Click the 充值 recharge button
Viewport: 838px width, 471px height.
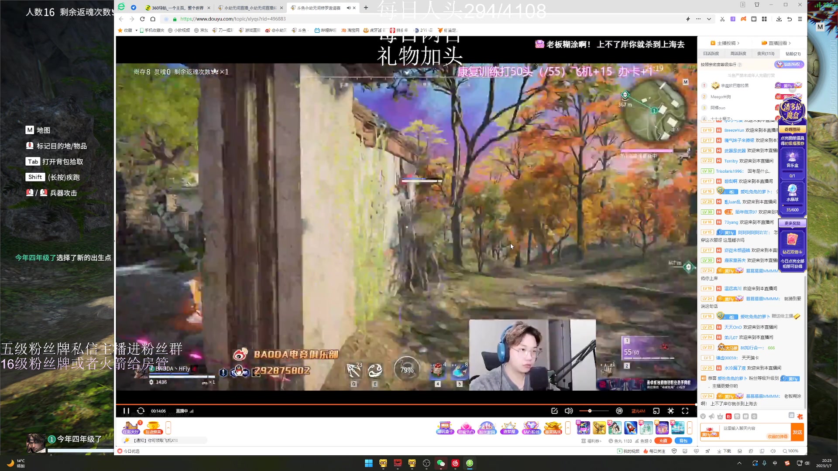pos(663,441)
